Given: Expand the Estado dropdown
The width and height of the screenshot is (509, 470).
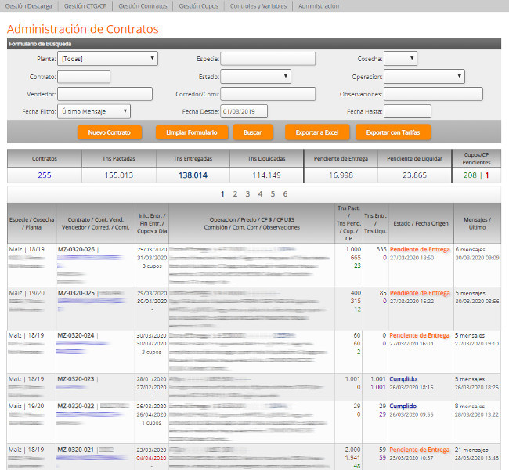Looking at the screenshot, I should 255,77.
